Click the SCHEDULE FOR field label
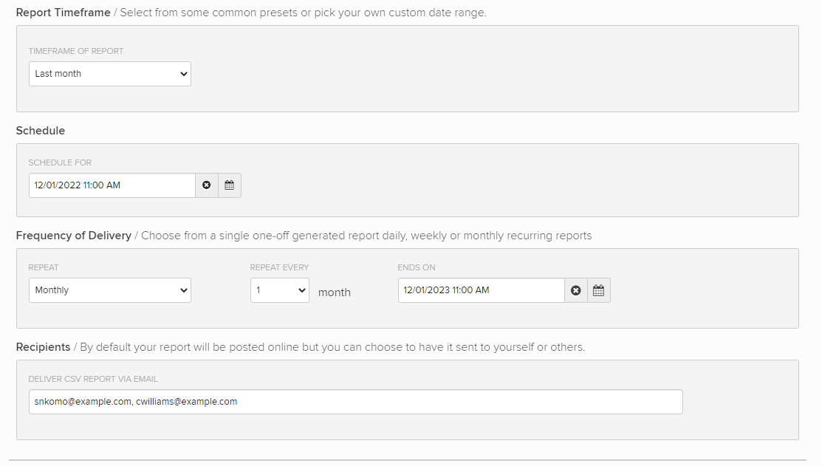 [60, 162]
